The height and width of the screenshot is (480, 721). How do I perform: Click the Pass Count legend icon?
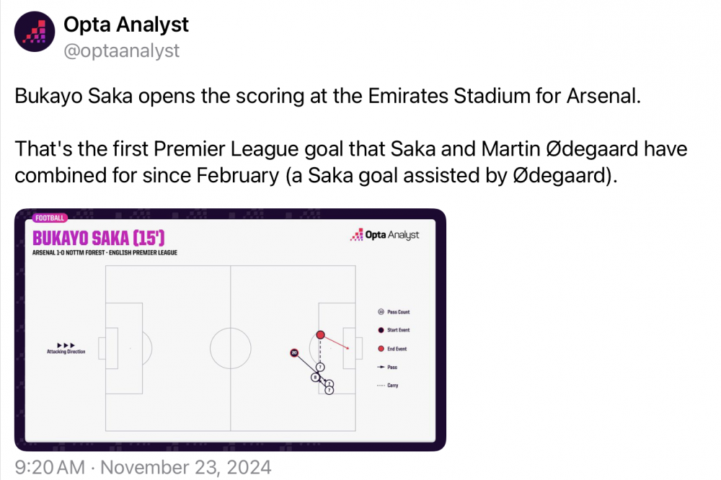pos(380,312)
